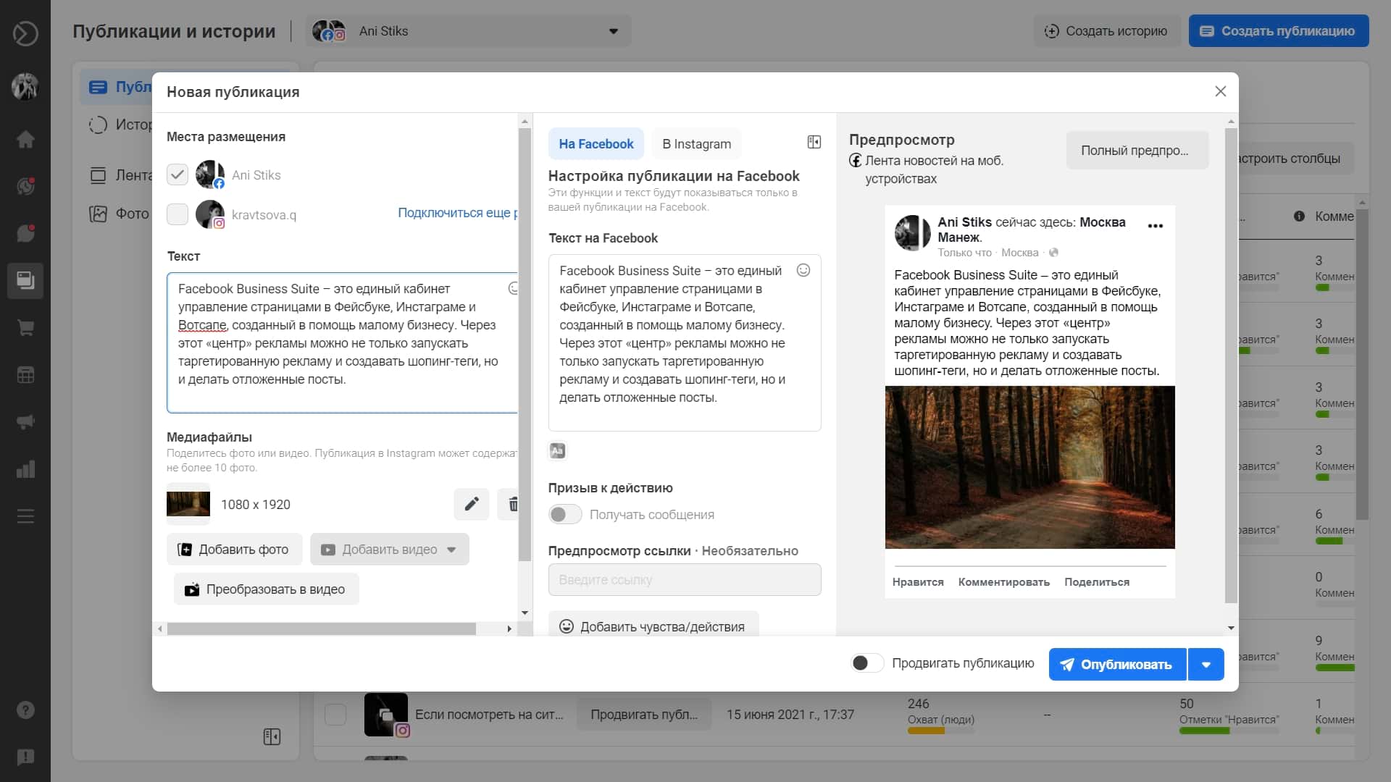This screenshot has width=1391, height=782.
Task: Click the Подключиться еще link
Action: 458,213
